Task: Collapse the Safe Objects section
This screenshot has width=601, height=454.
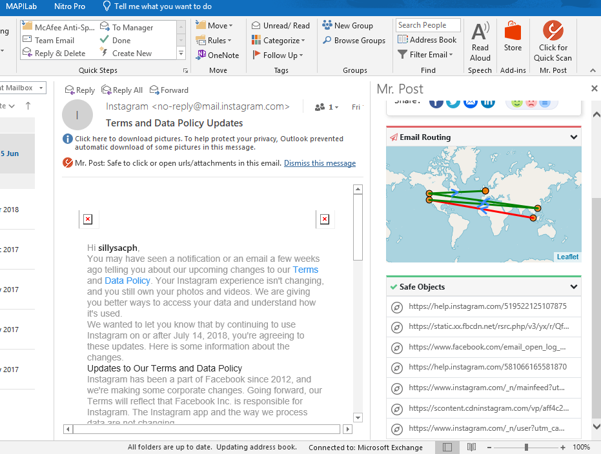Action: [573, 287]
